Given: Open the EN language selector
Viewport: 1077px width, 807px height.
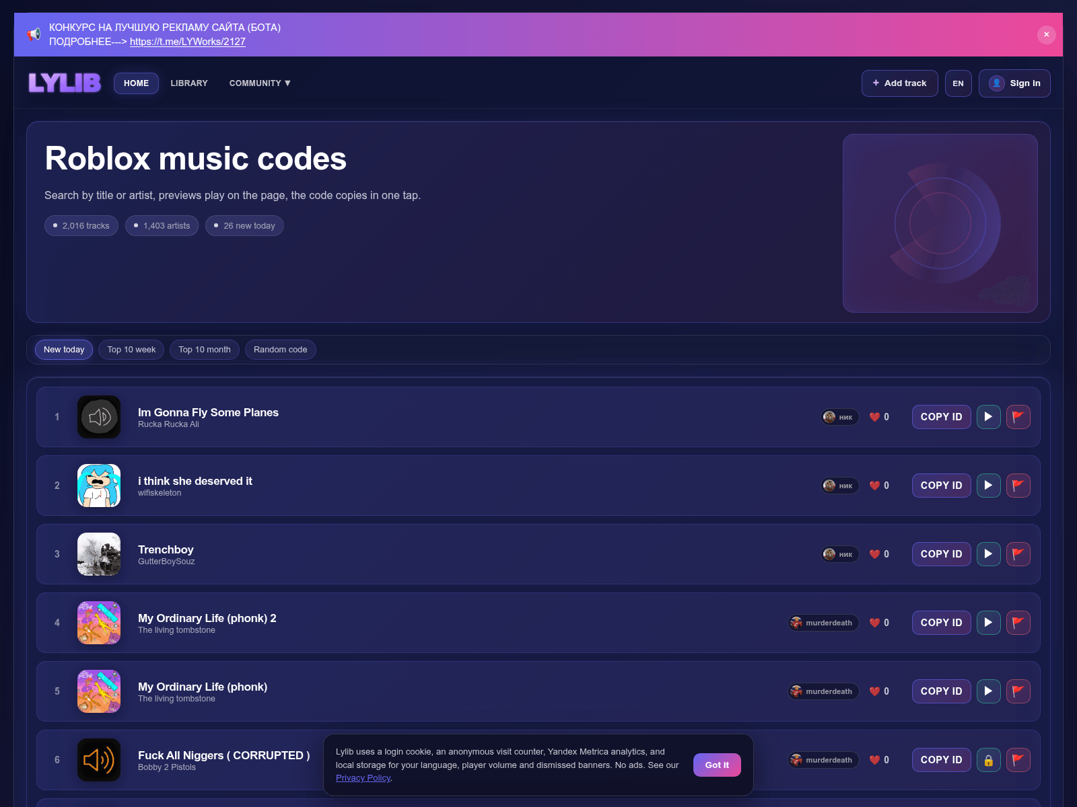Looking at the screenshot, I should (958, 83).
